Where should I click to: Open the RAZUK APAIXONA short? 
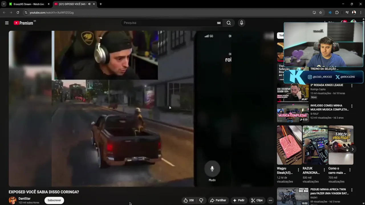tap(315, 145)
